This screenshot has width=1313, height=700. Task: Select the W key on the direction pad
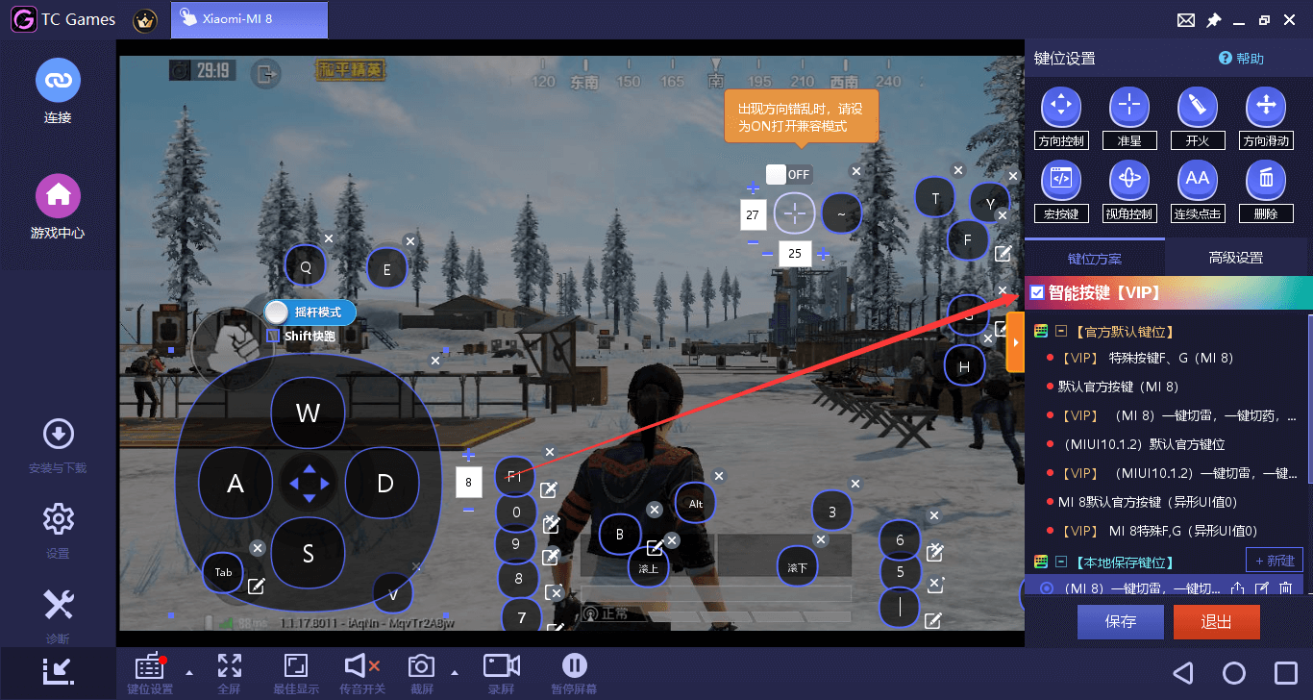[308, 413]
